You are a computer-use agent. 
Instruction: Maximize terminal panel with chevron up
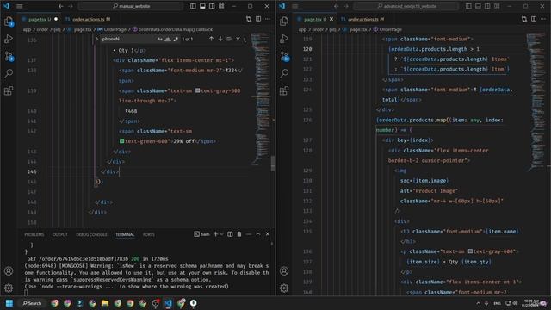coord(258,234)
